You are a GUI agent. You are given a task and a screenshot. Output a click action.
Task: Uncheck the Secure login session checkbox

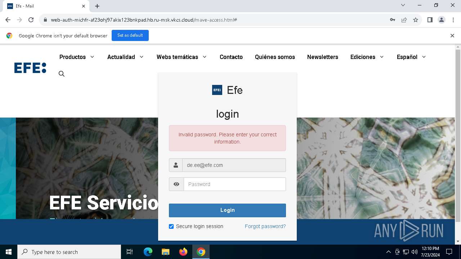click(171, 226)
